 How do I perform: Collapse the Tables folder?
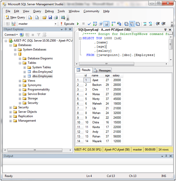(20, 63)
